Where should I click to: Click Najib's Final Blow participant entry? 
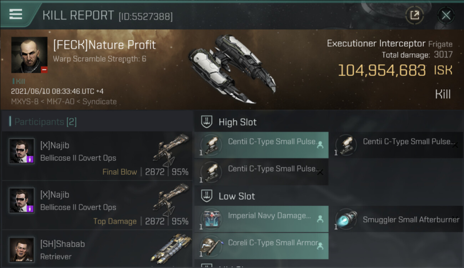pyautogui.click(x=97, y=155)
